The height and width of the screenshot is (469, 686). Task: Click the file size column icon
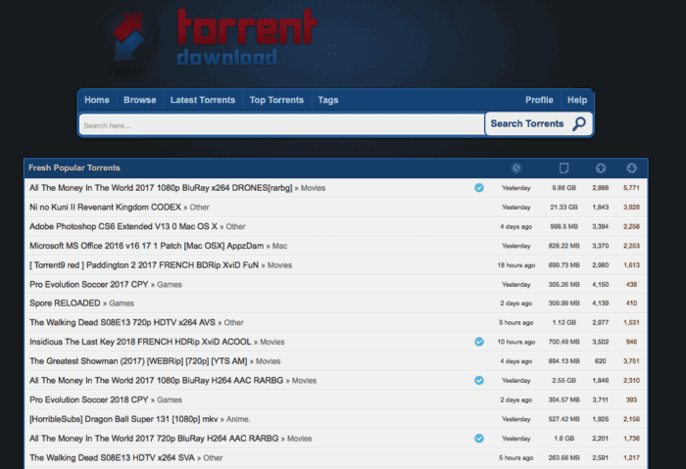[563, 167]
